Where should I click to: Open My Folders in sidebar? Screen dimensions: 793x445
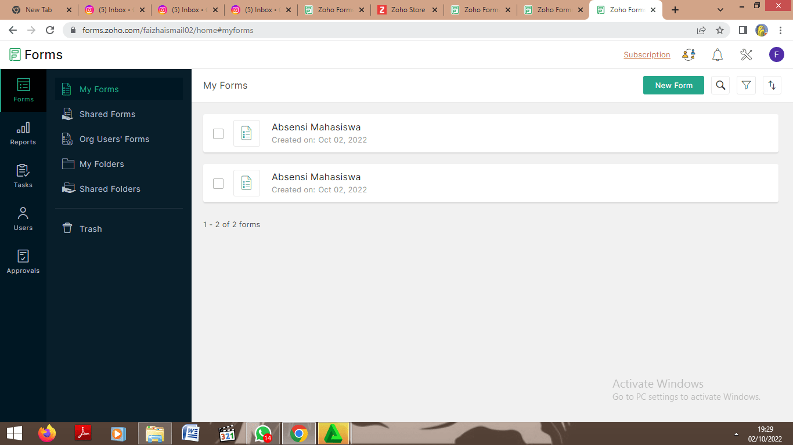[x=119, y=164]
